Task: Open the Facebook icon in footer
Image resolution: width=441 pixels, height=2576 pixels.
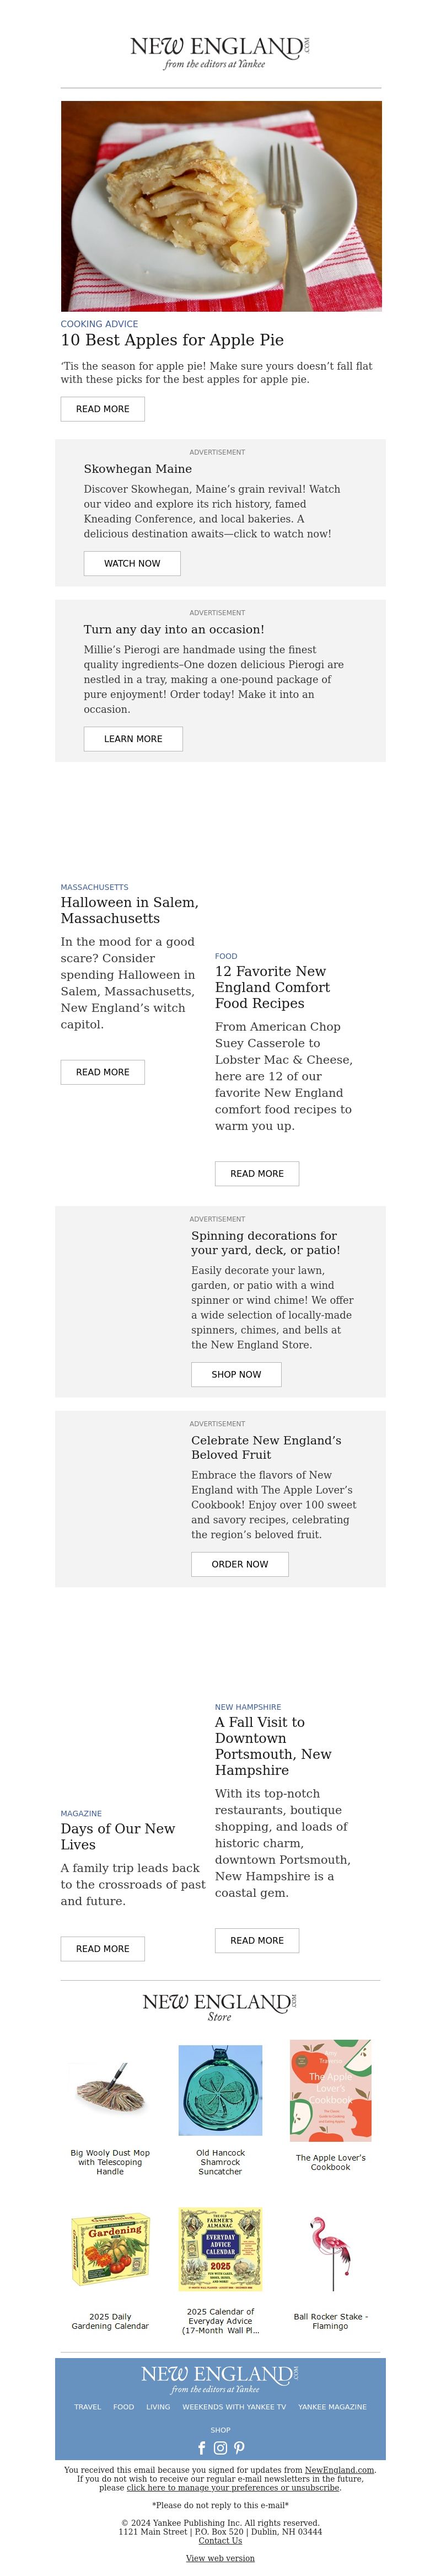Action: tap(202, 2448)
